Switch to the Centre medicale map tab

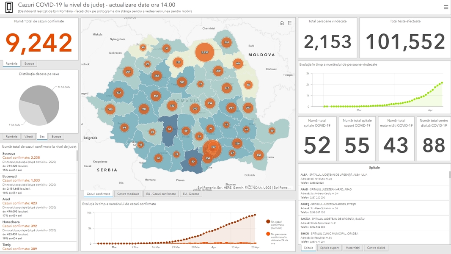click(128, 194)
